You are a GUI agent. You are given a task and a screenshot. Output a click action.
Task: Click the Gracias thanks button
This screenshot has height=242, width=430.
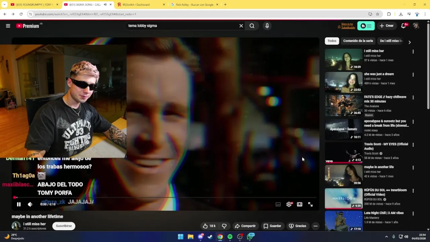(298, 226)
